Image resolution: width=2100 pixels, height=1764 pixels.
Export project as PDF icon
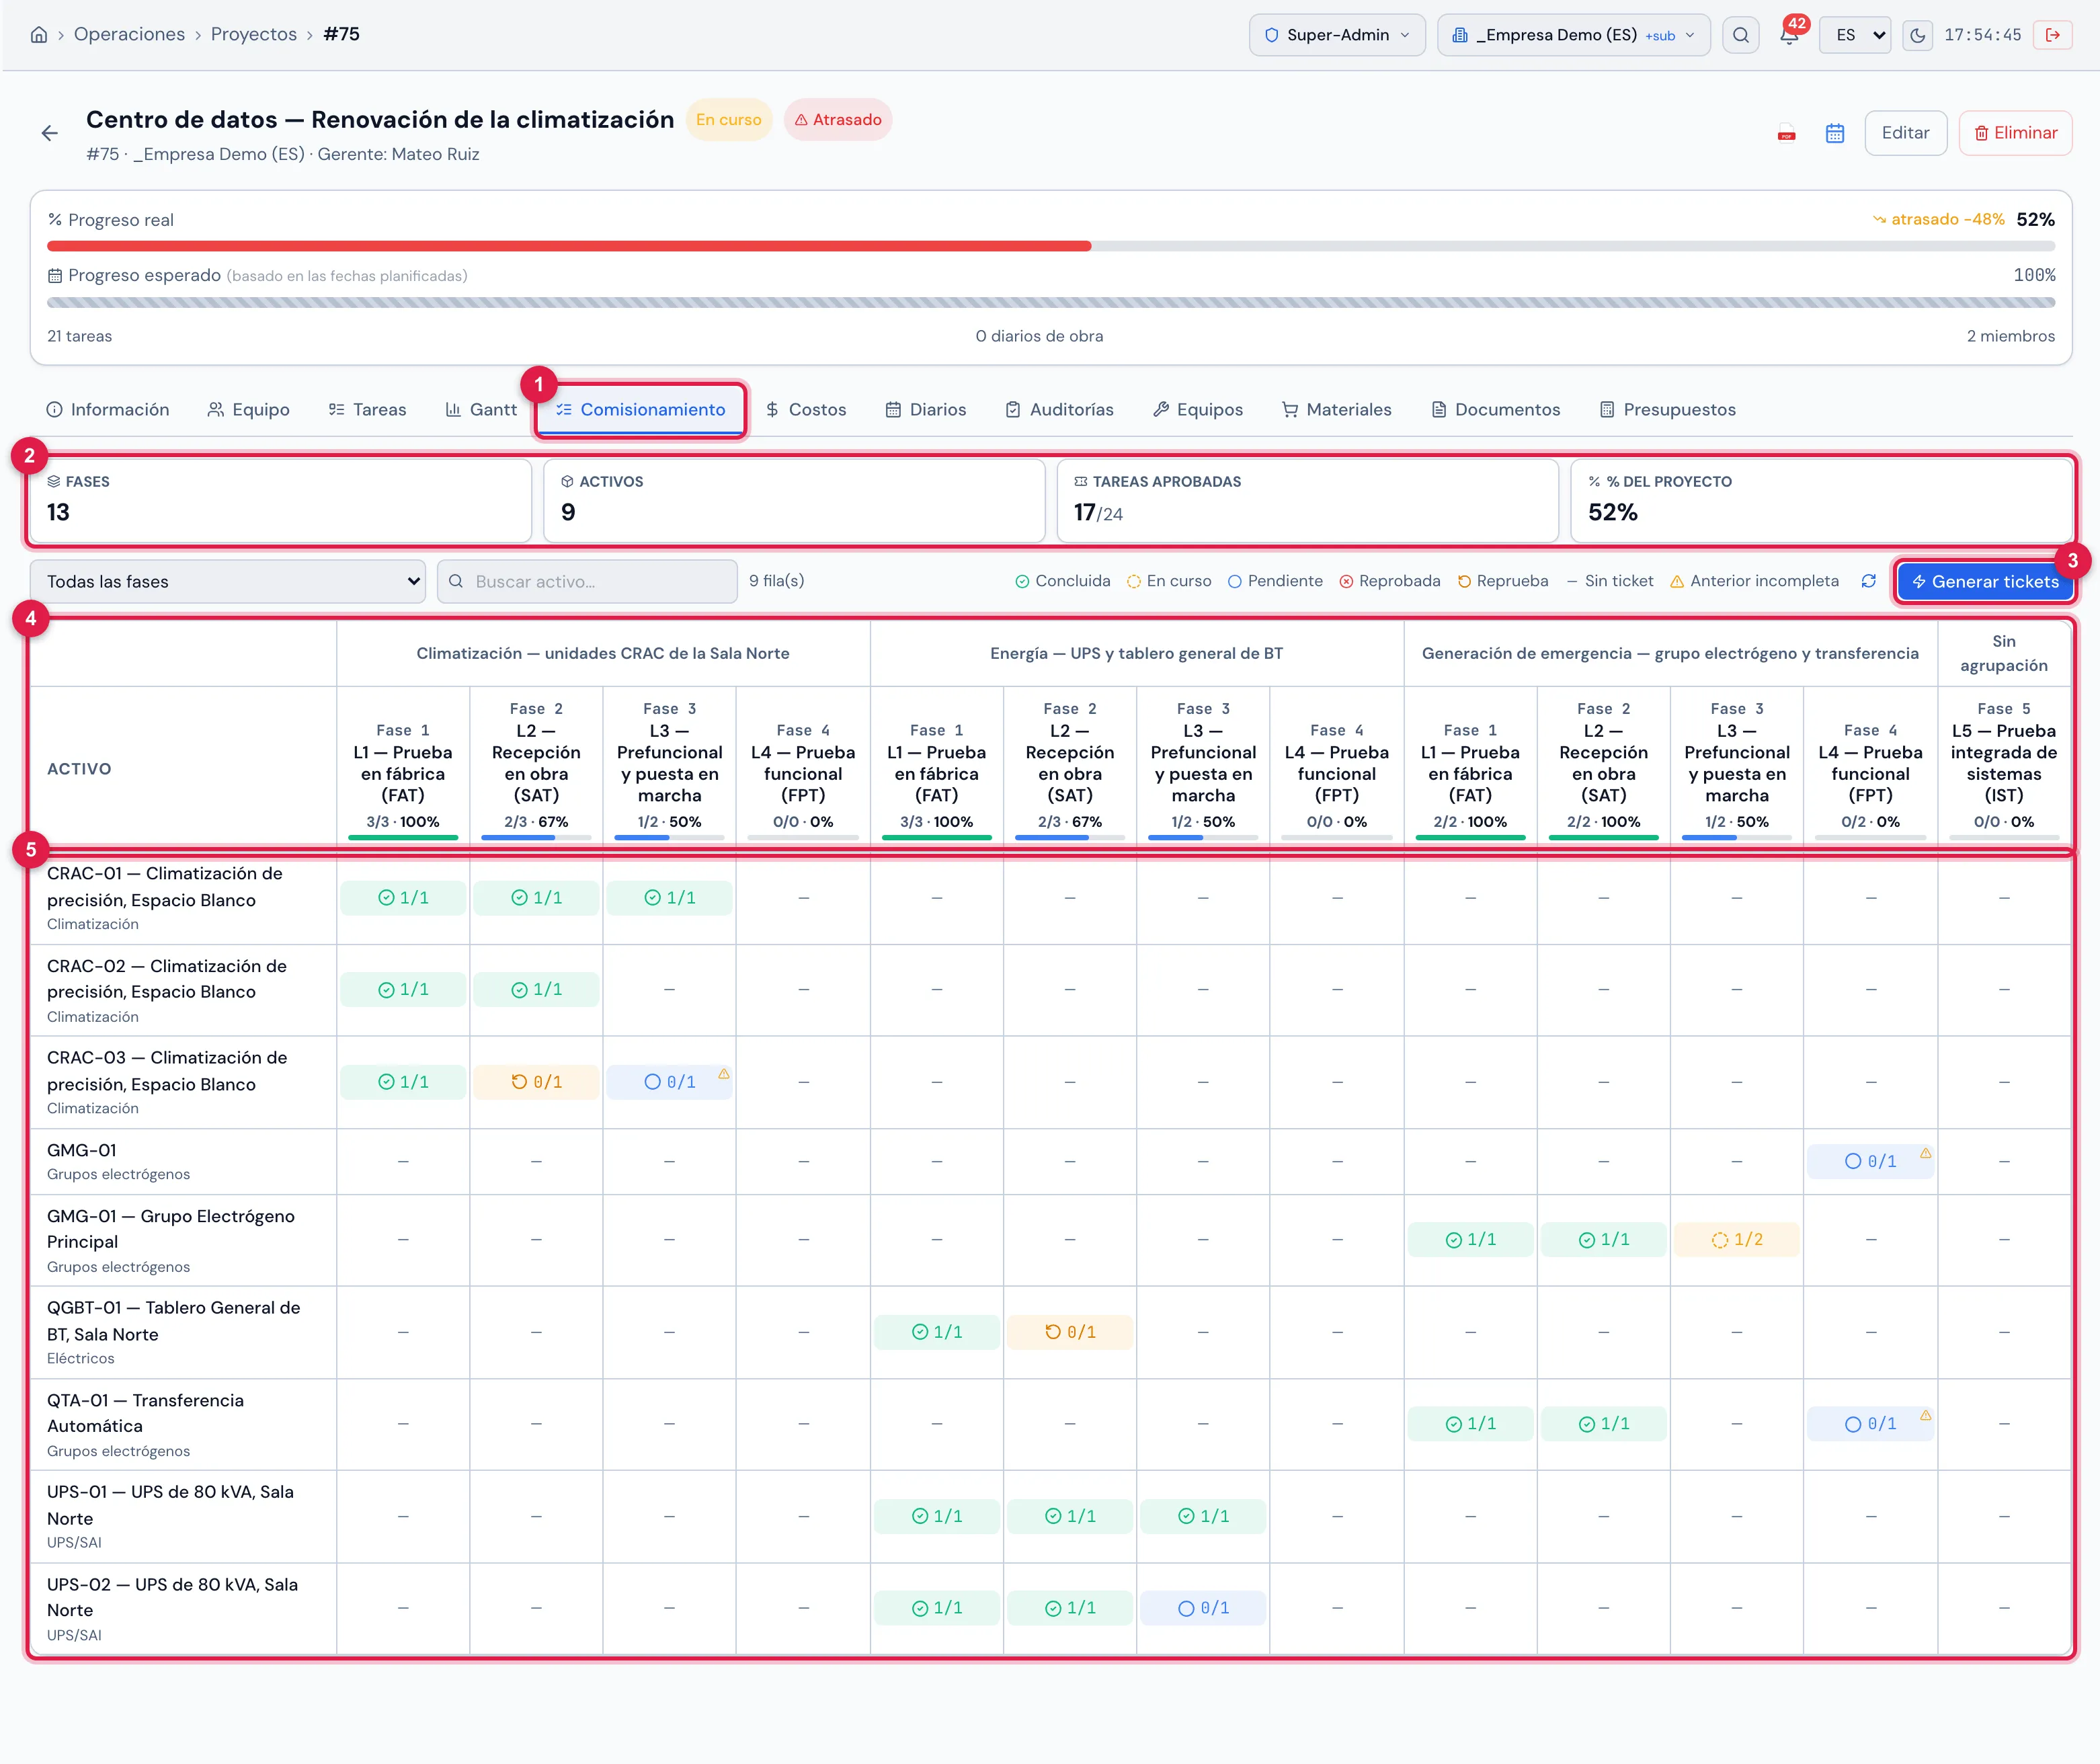(1787, 133)
